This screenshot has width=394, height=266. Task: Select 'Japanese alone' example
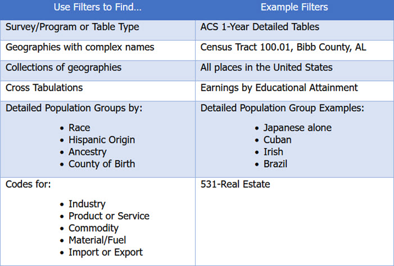(x=297, y=128)
